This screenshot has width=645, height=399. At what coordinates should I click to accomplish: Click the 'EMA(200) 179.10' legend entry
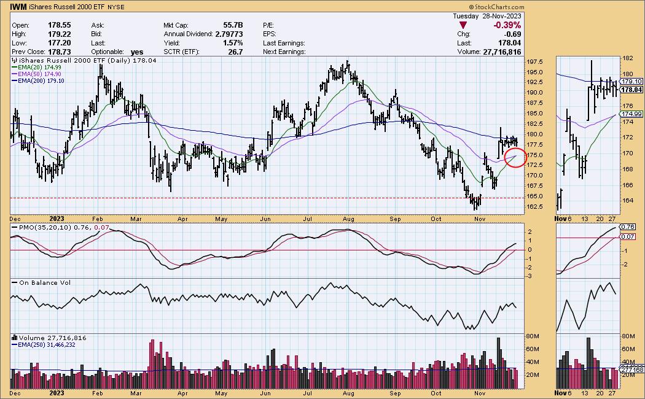tap(41, 81)
